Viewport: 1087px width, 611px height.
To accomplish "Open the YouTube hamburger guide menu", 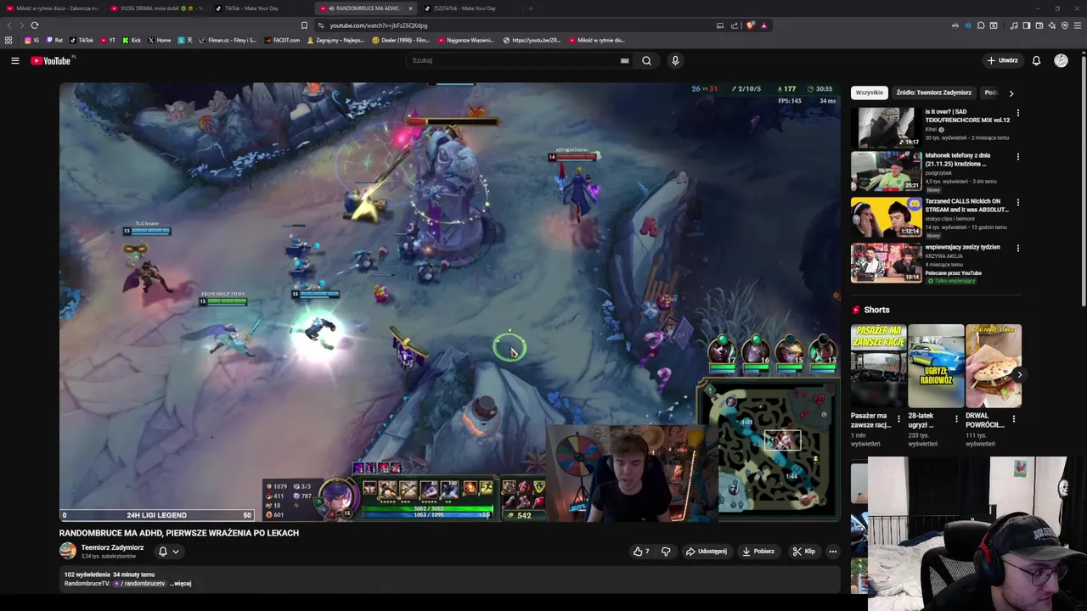I will tap(14, 60).
